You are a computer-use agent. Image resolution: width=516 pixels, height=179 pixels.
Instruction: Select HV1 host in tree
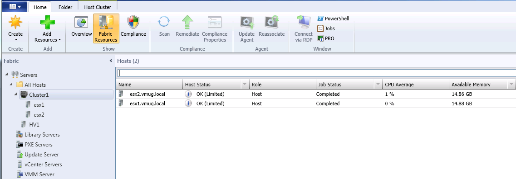coord(34,125)
